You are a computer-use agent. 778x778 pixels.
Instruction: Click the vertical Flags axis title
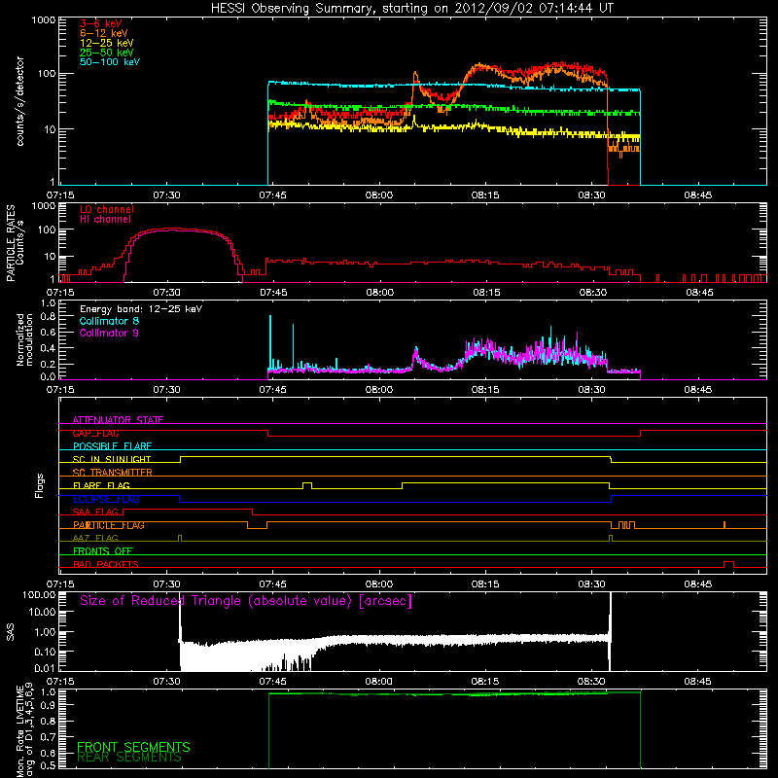40,485
